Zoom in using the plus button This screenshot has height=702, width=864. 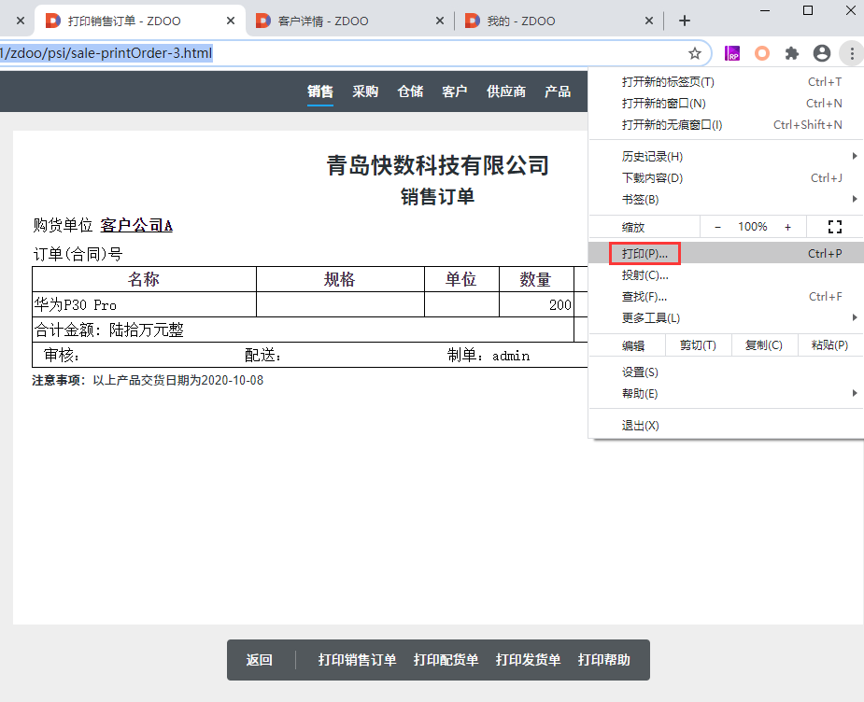coord(787,227)
